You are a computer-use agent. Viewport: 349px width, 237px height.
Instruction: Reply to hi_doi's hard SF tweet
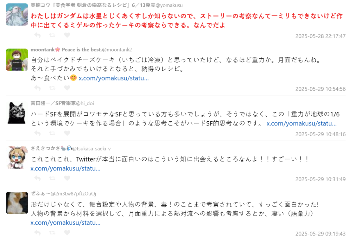tap(37, 133)
